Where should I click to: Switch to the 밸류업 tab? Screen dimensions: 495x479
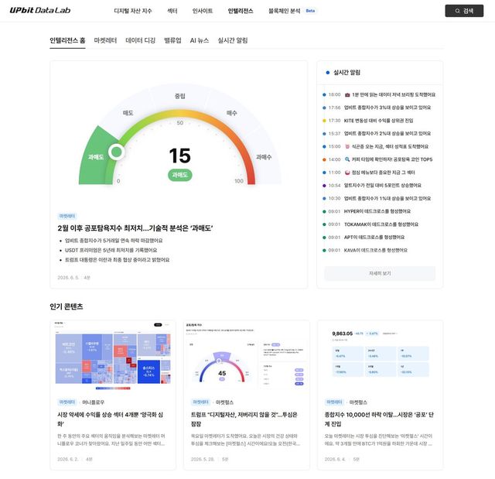click(172, 40)
